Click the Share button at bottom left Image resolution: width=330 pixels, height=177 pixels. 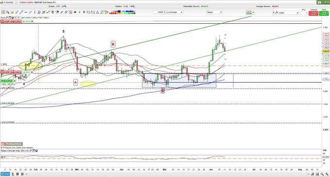coord(5,174)
